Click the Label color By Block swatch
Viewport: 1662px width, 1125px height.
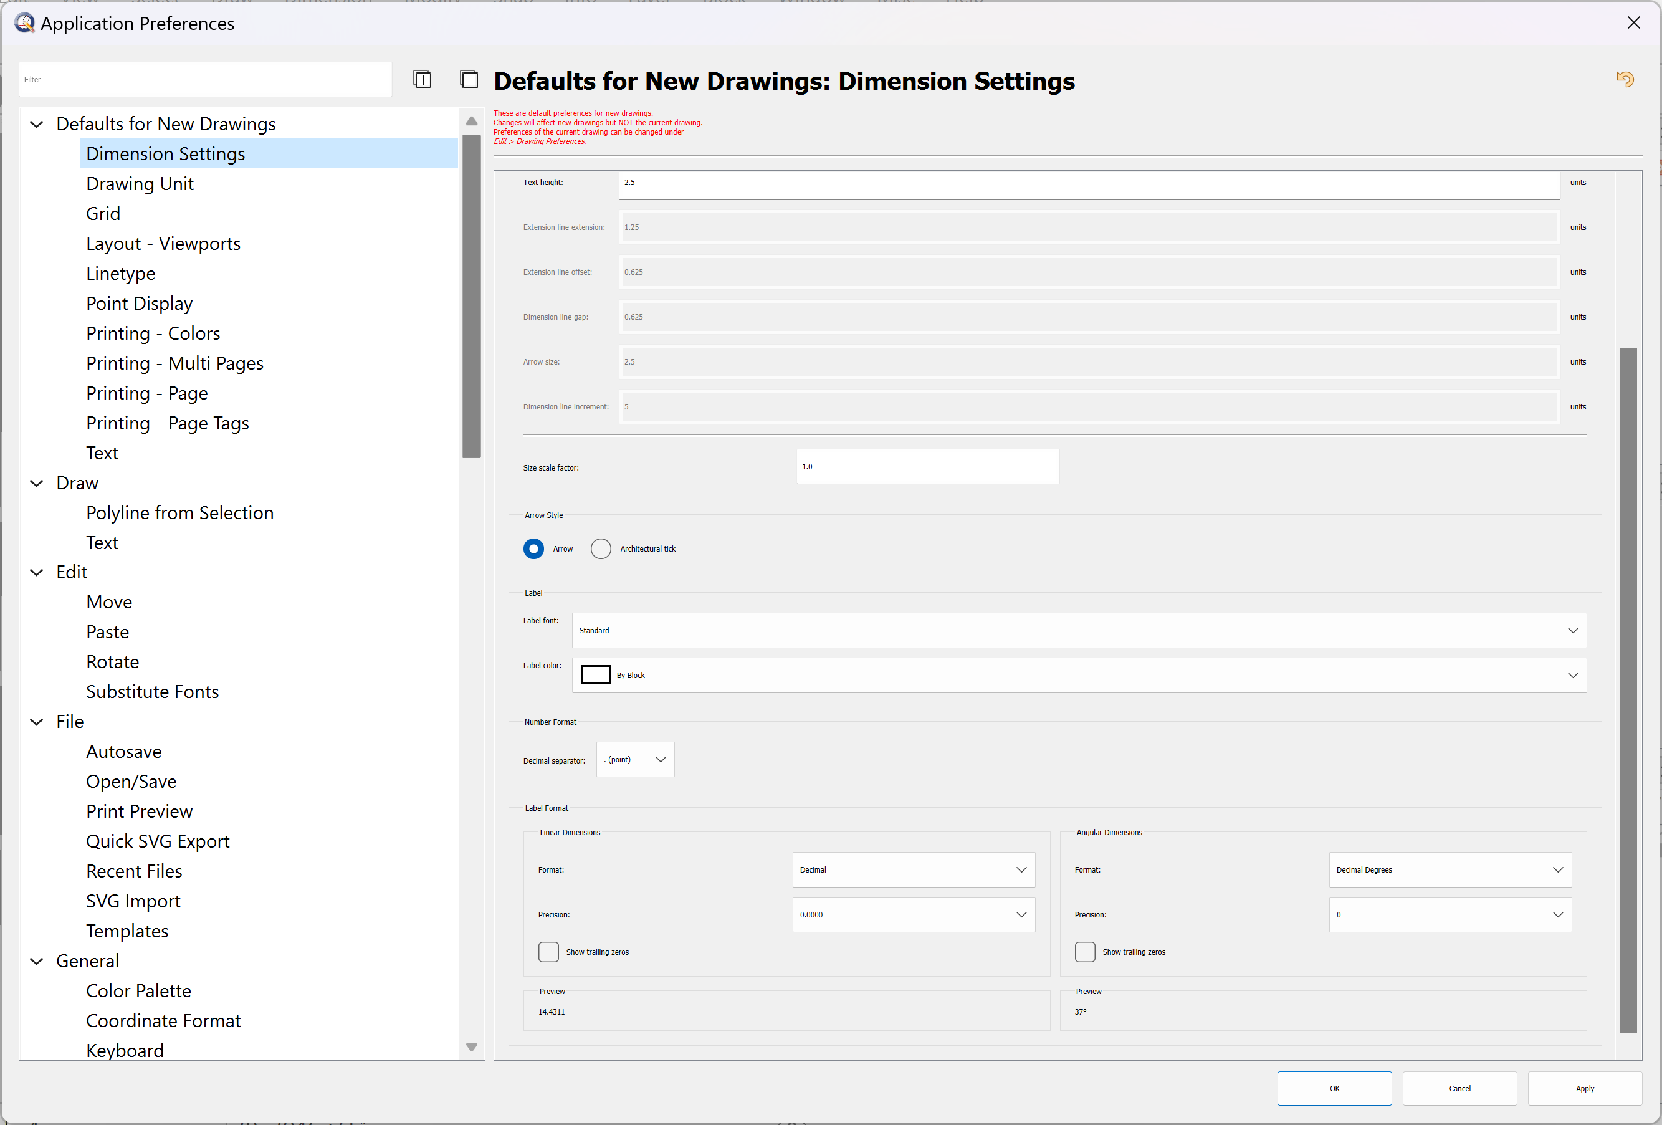[596, 674]
